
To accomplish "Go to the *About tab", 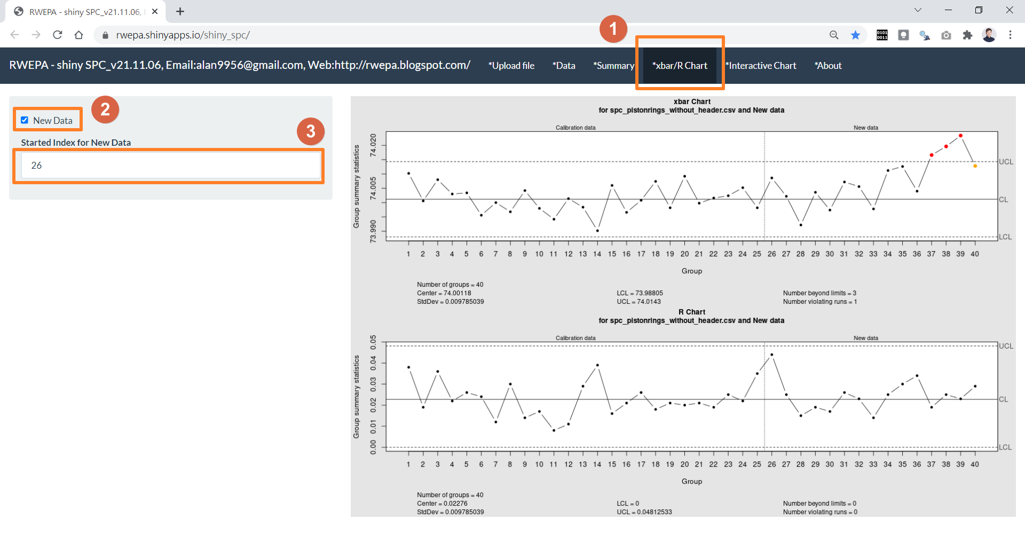I will (828, 66).
